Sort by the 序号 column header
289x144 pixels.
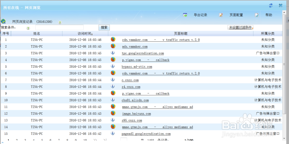click(6, 34)
